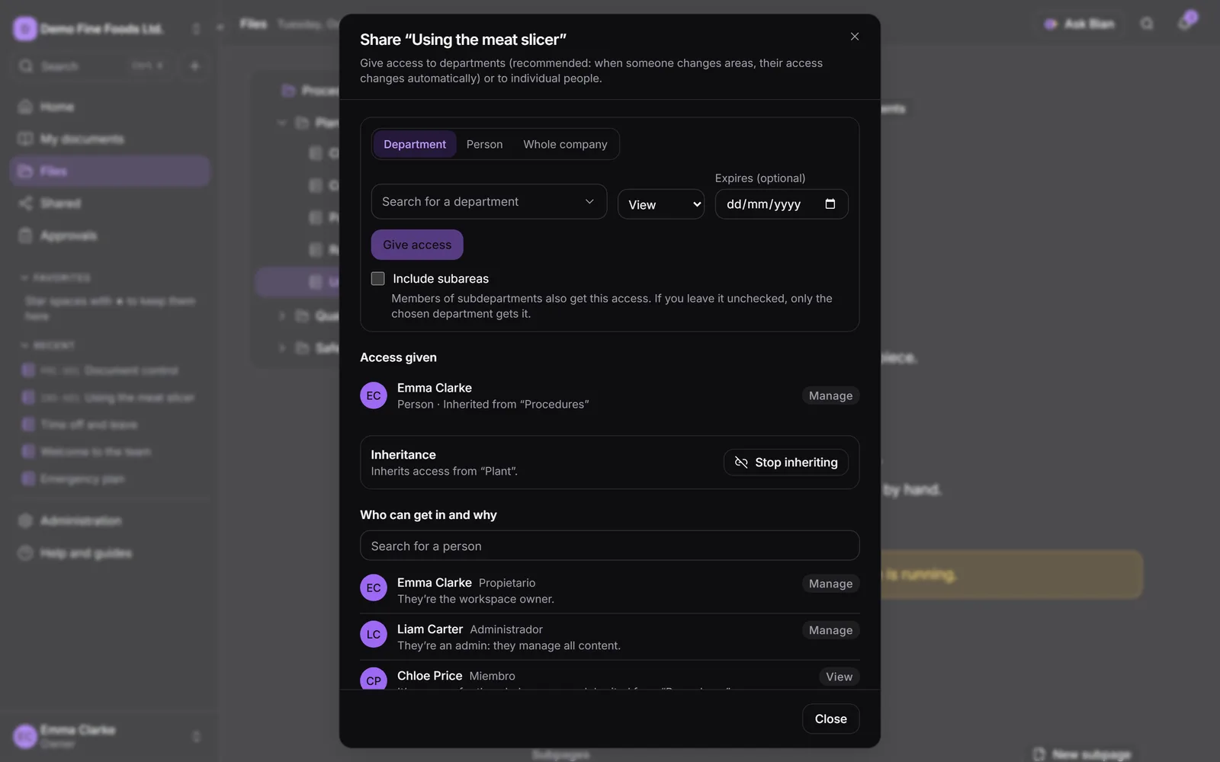Image resolution: width=1220 pixels, height=762 pixels.
Task: Click the sidebar Search box
Action: (x=91, y=66)
